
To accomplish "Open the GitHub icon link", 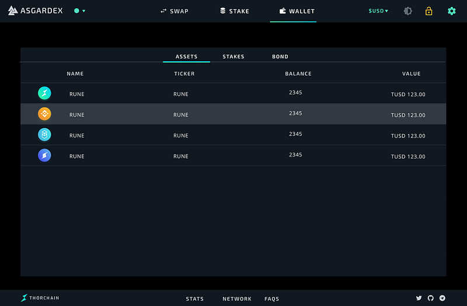I will [x=431, y=298].
